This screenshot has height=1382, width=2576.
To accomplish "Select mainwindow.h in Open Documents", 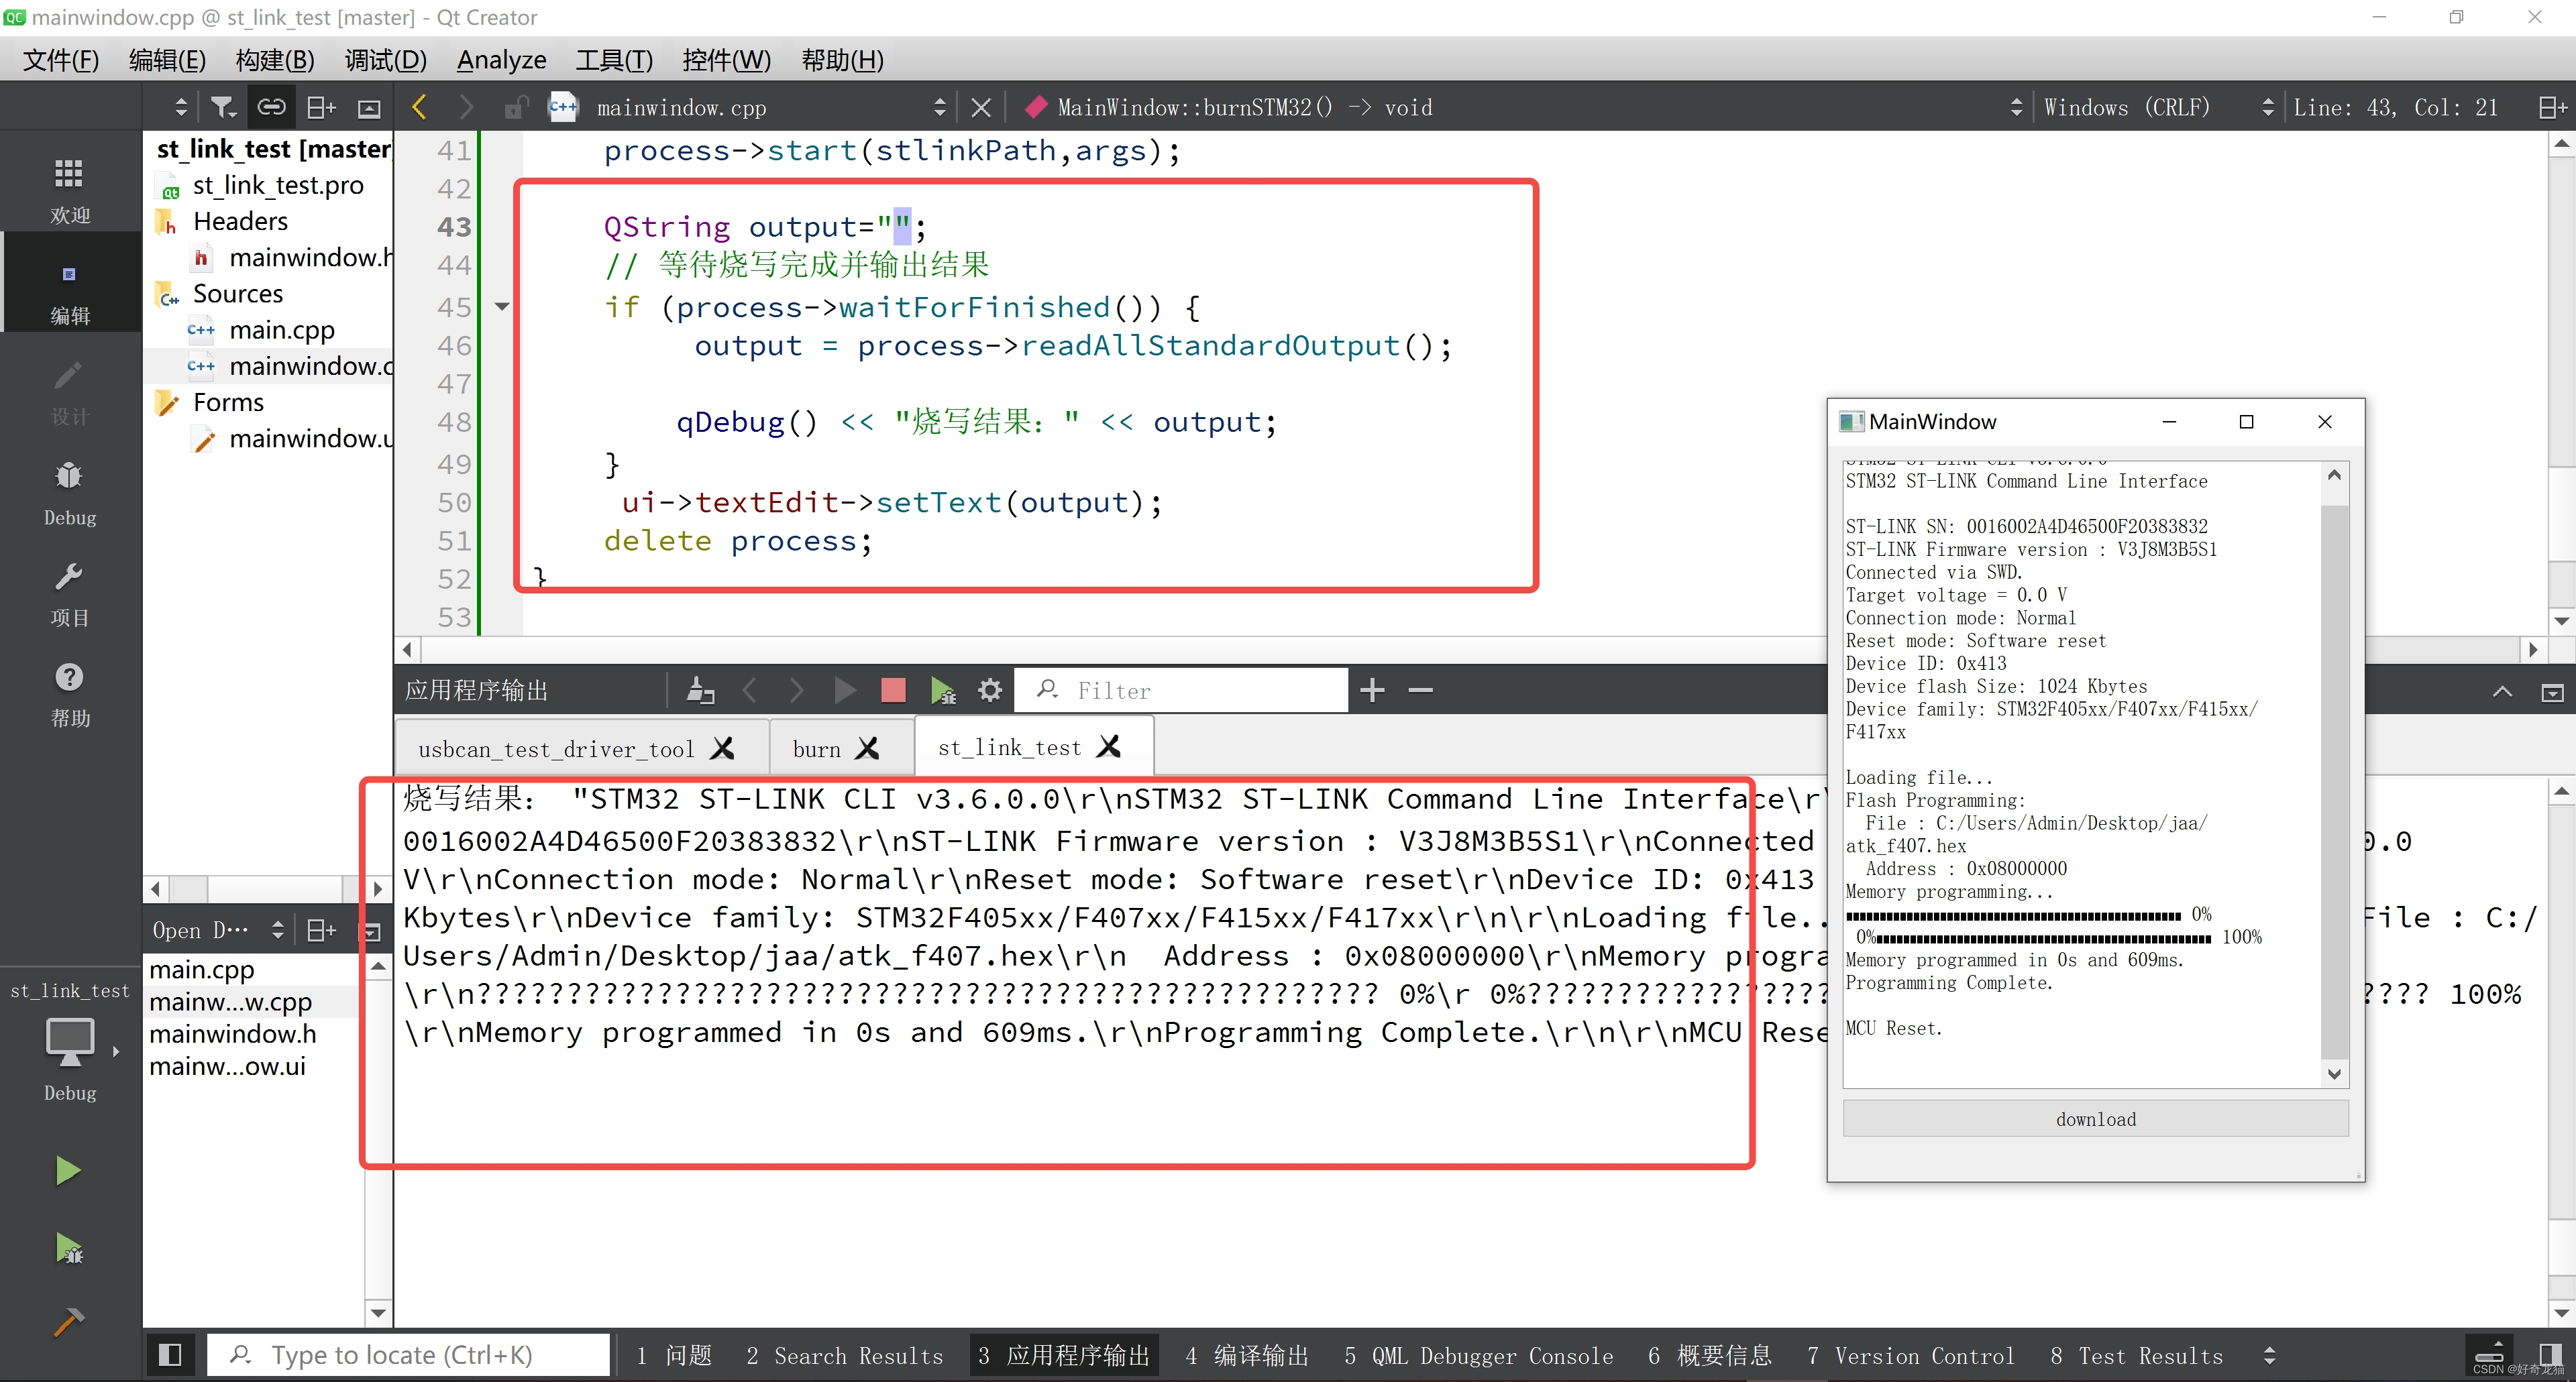I will (232, 1033).
